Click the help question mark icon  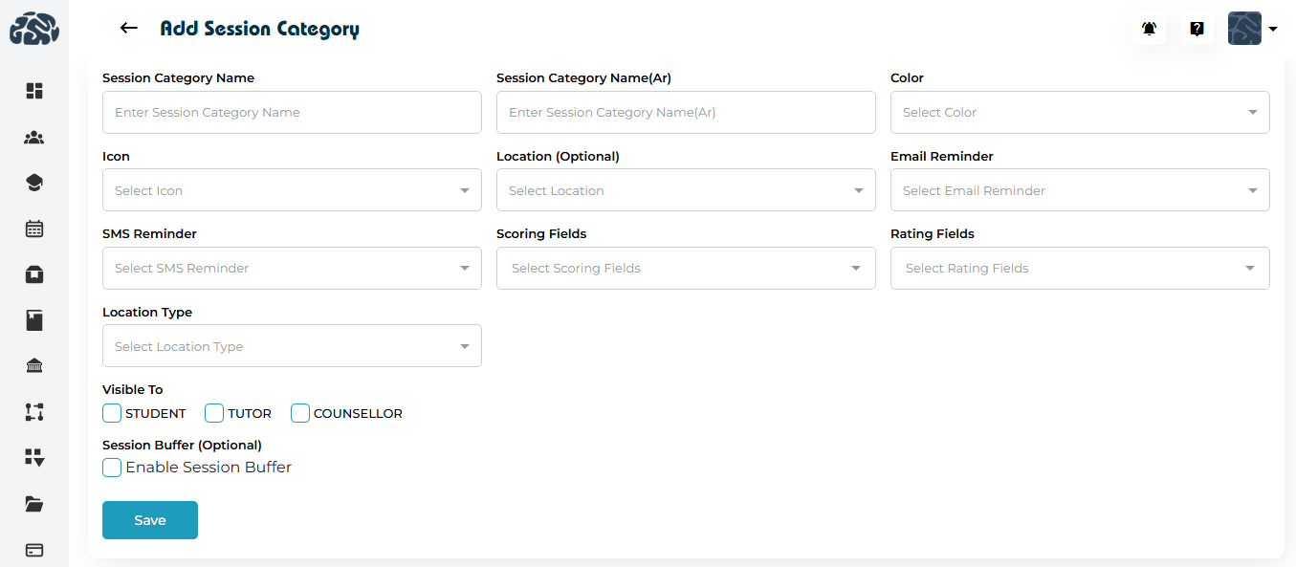click(x=1197, y=29)
